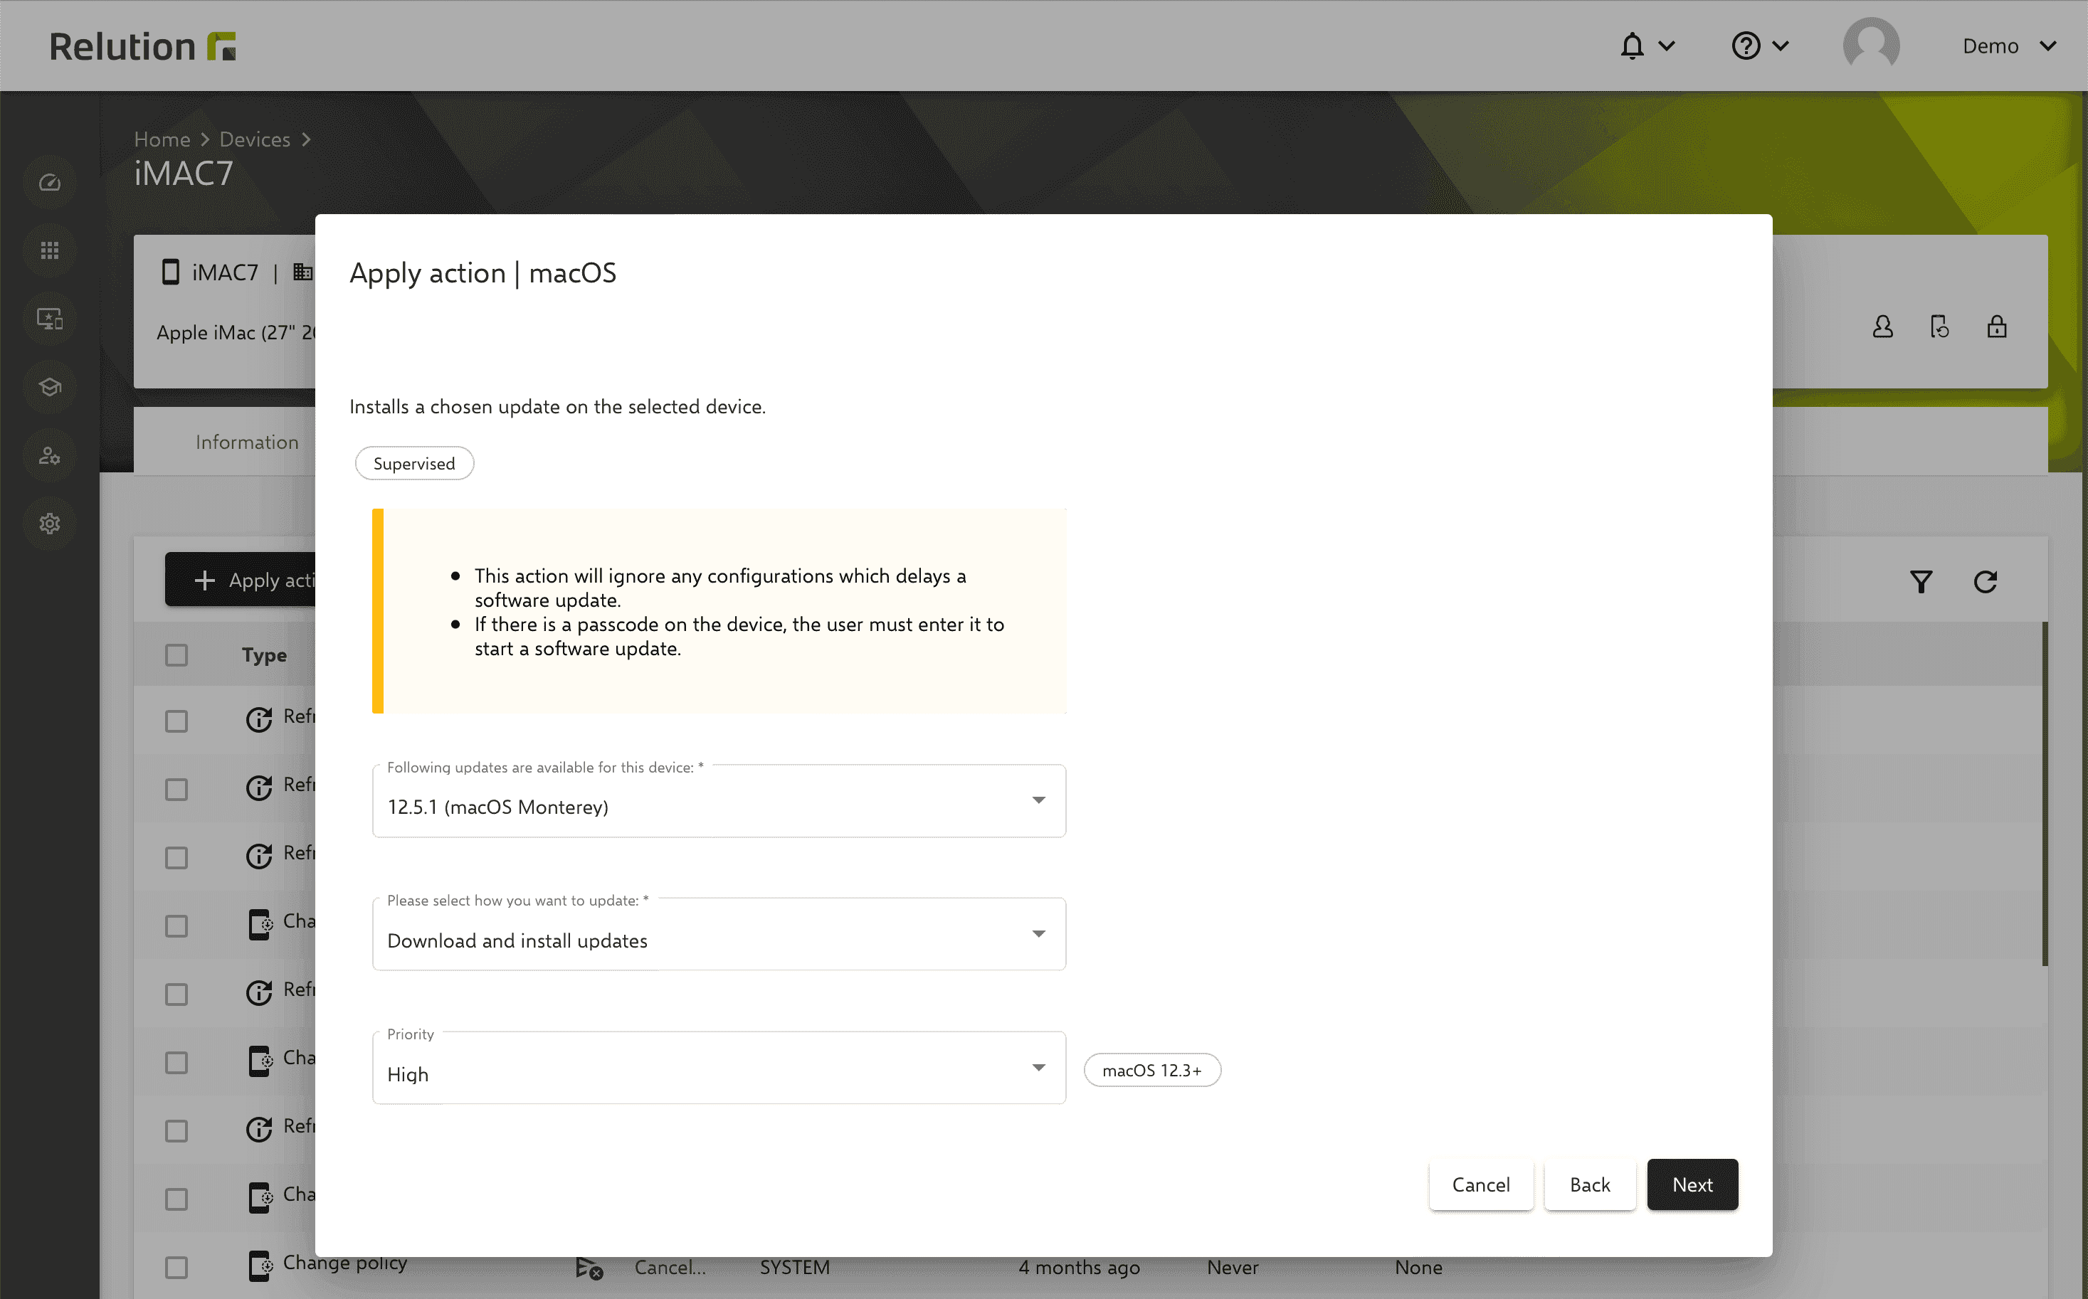Click the user avatar picture
The height and width of the screenshot is (1299, 2088).
tap(1871, 46)
